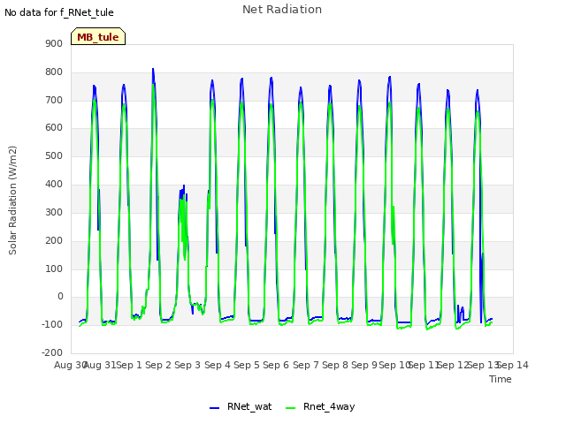This screenshot has height=424, width=566.
Task: Click the Time axis label
Action: [501, 379]
